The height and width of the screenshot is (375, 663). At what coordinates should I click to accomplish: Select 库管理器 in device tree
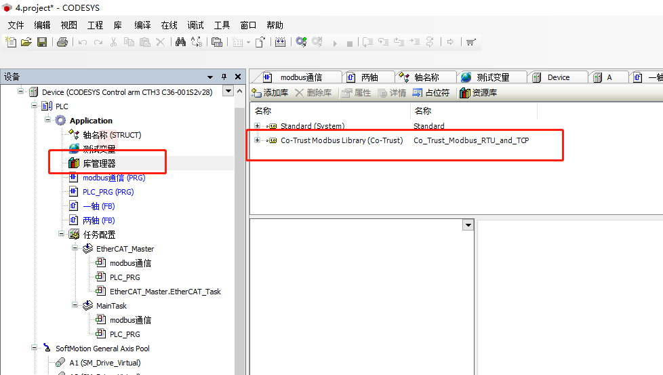pyautogui.click(x=99, y=163)
